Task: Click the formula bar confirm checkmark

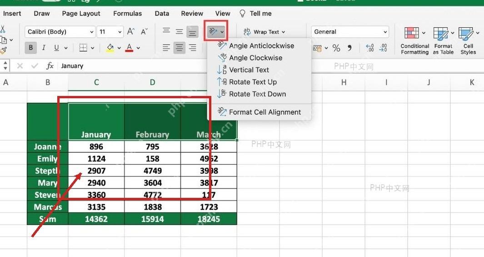Action: click(x=35, y=66)
